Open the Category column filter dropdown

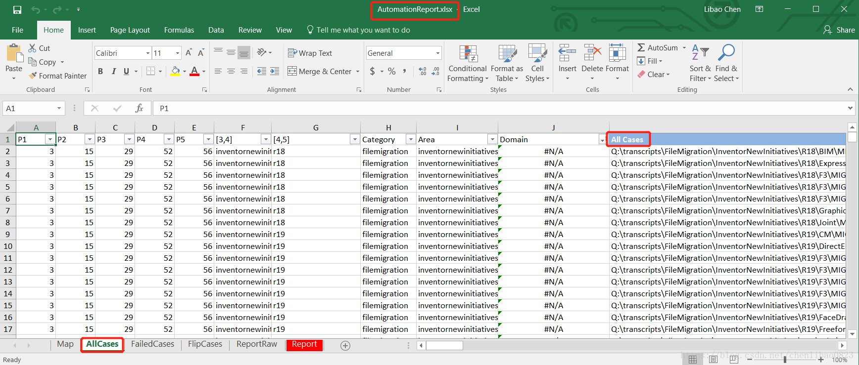click(x=410, y=140)
